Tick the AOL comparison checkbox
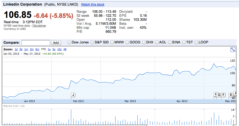 click(x=157, y=42)
